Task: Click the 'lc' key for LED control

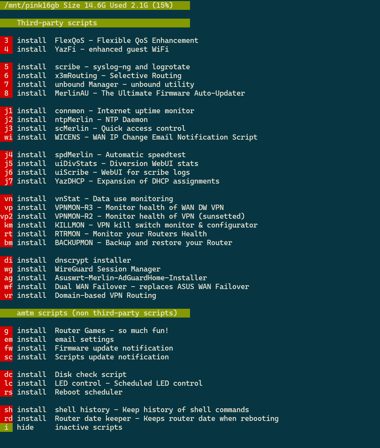Action: click(8, 383)
